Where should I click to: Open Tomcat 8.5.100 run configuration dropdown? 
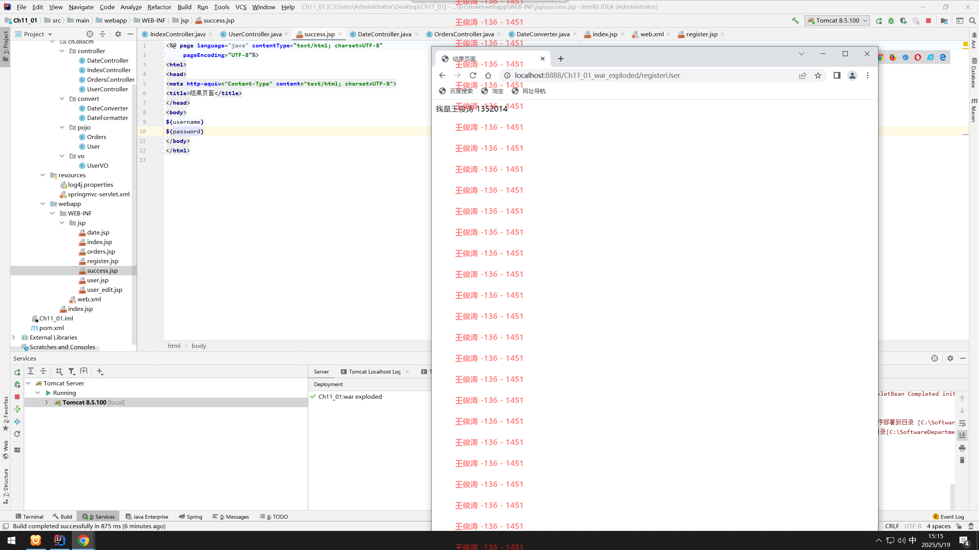tap(837, 21)
